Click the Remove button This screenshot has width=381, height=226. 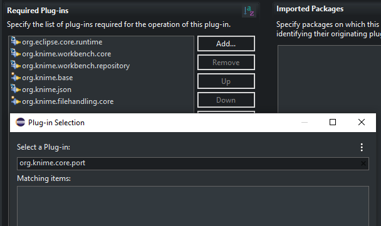click(x=226, y=63)
